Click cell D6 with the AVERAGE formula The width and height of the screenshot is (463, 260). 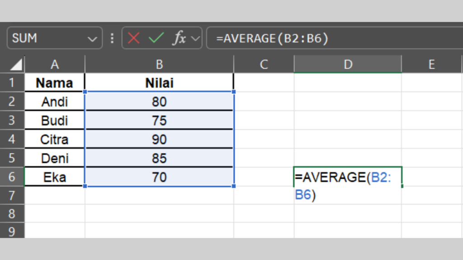[x=347, y=176]
